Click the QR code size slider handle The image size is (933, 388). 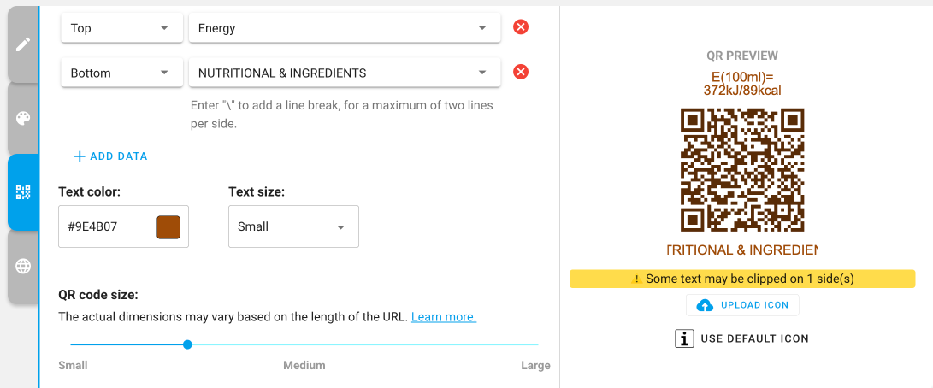pyautogui.click(x=187, y=344)
